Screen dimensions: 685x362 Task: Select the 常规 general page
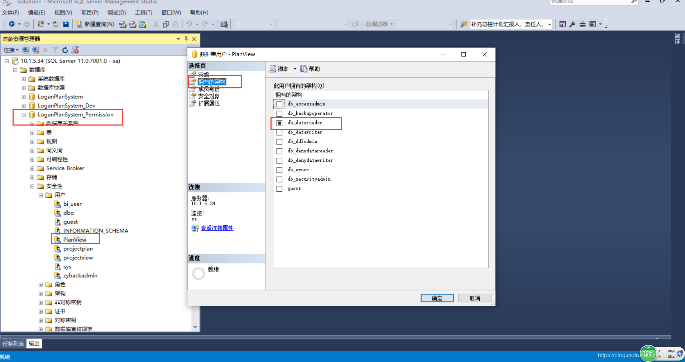click(x=203, y=74)
